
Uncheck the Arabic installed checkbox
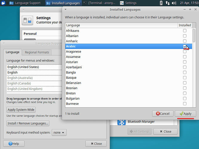coord(185,46)
